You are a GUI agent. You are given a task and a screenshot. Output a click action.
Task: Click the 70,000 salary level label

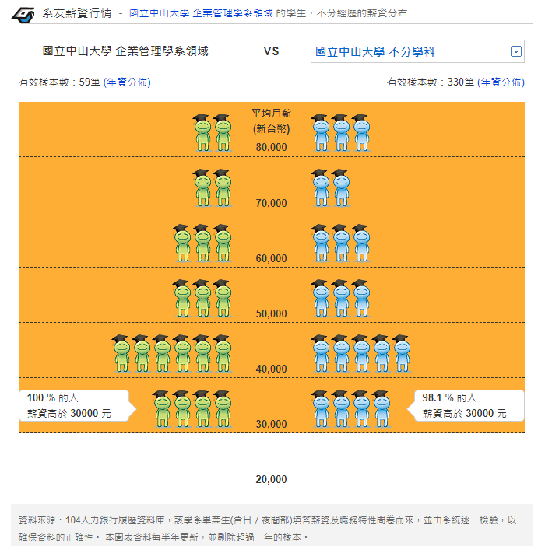[272, 203]
